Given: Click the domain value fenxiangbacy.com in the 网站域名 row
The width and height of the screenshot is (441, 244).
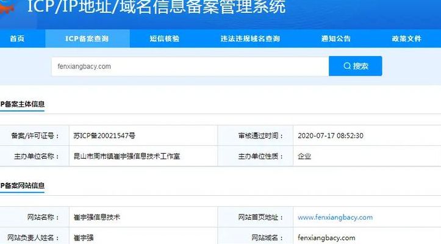Looking at the screenshot, I should 326,238.
